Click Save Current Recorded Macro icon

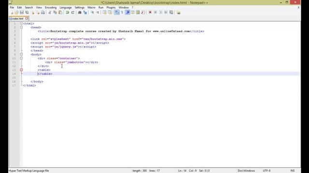click(x=171, y=12)
